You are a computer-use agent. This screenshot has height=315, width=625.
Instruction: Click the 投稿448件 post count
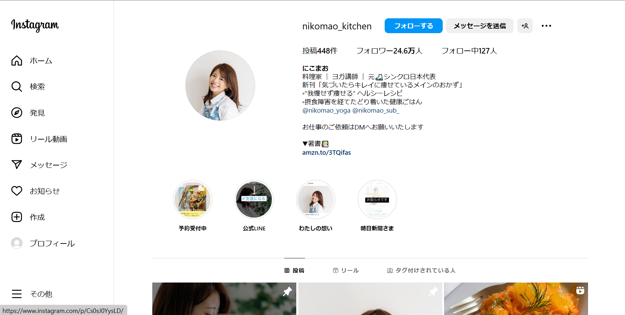point(320,51)
